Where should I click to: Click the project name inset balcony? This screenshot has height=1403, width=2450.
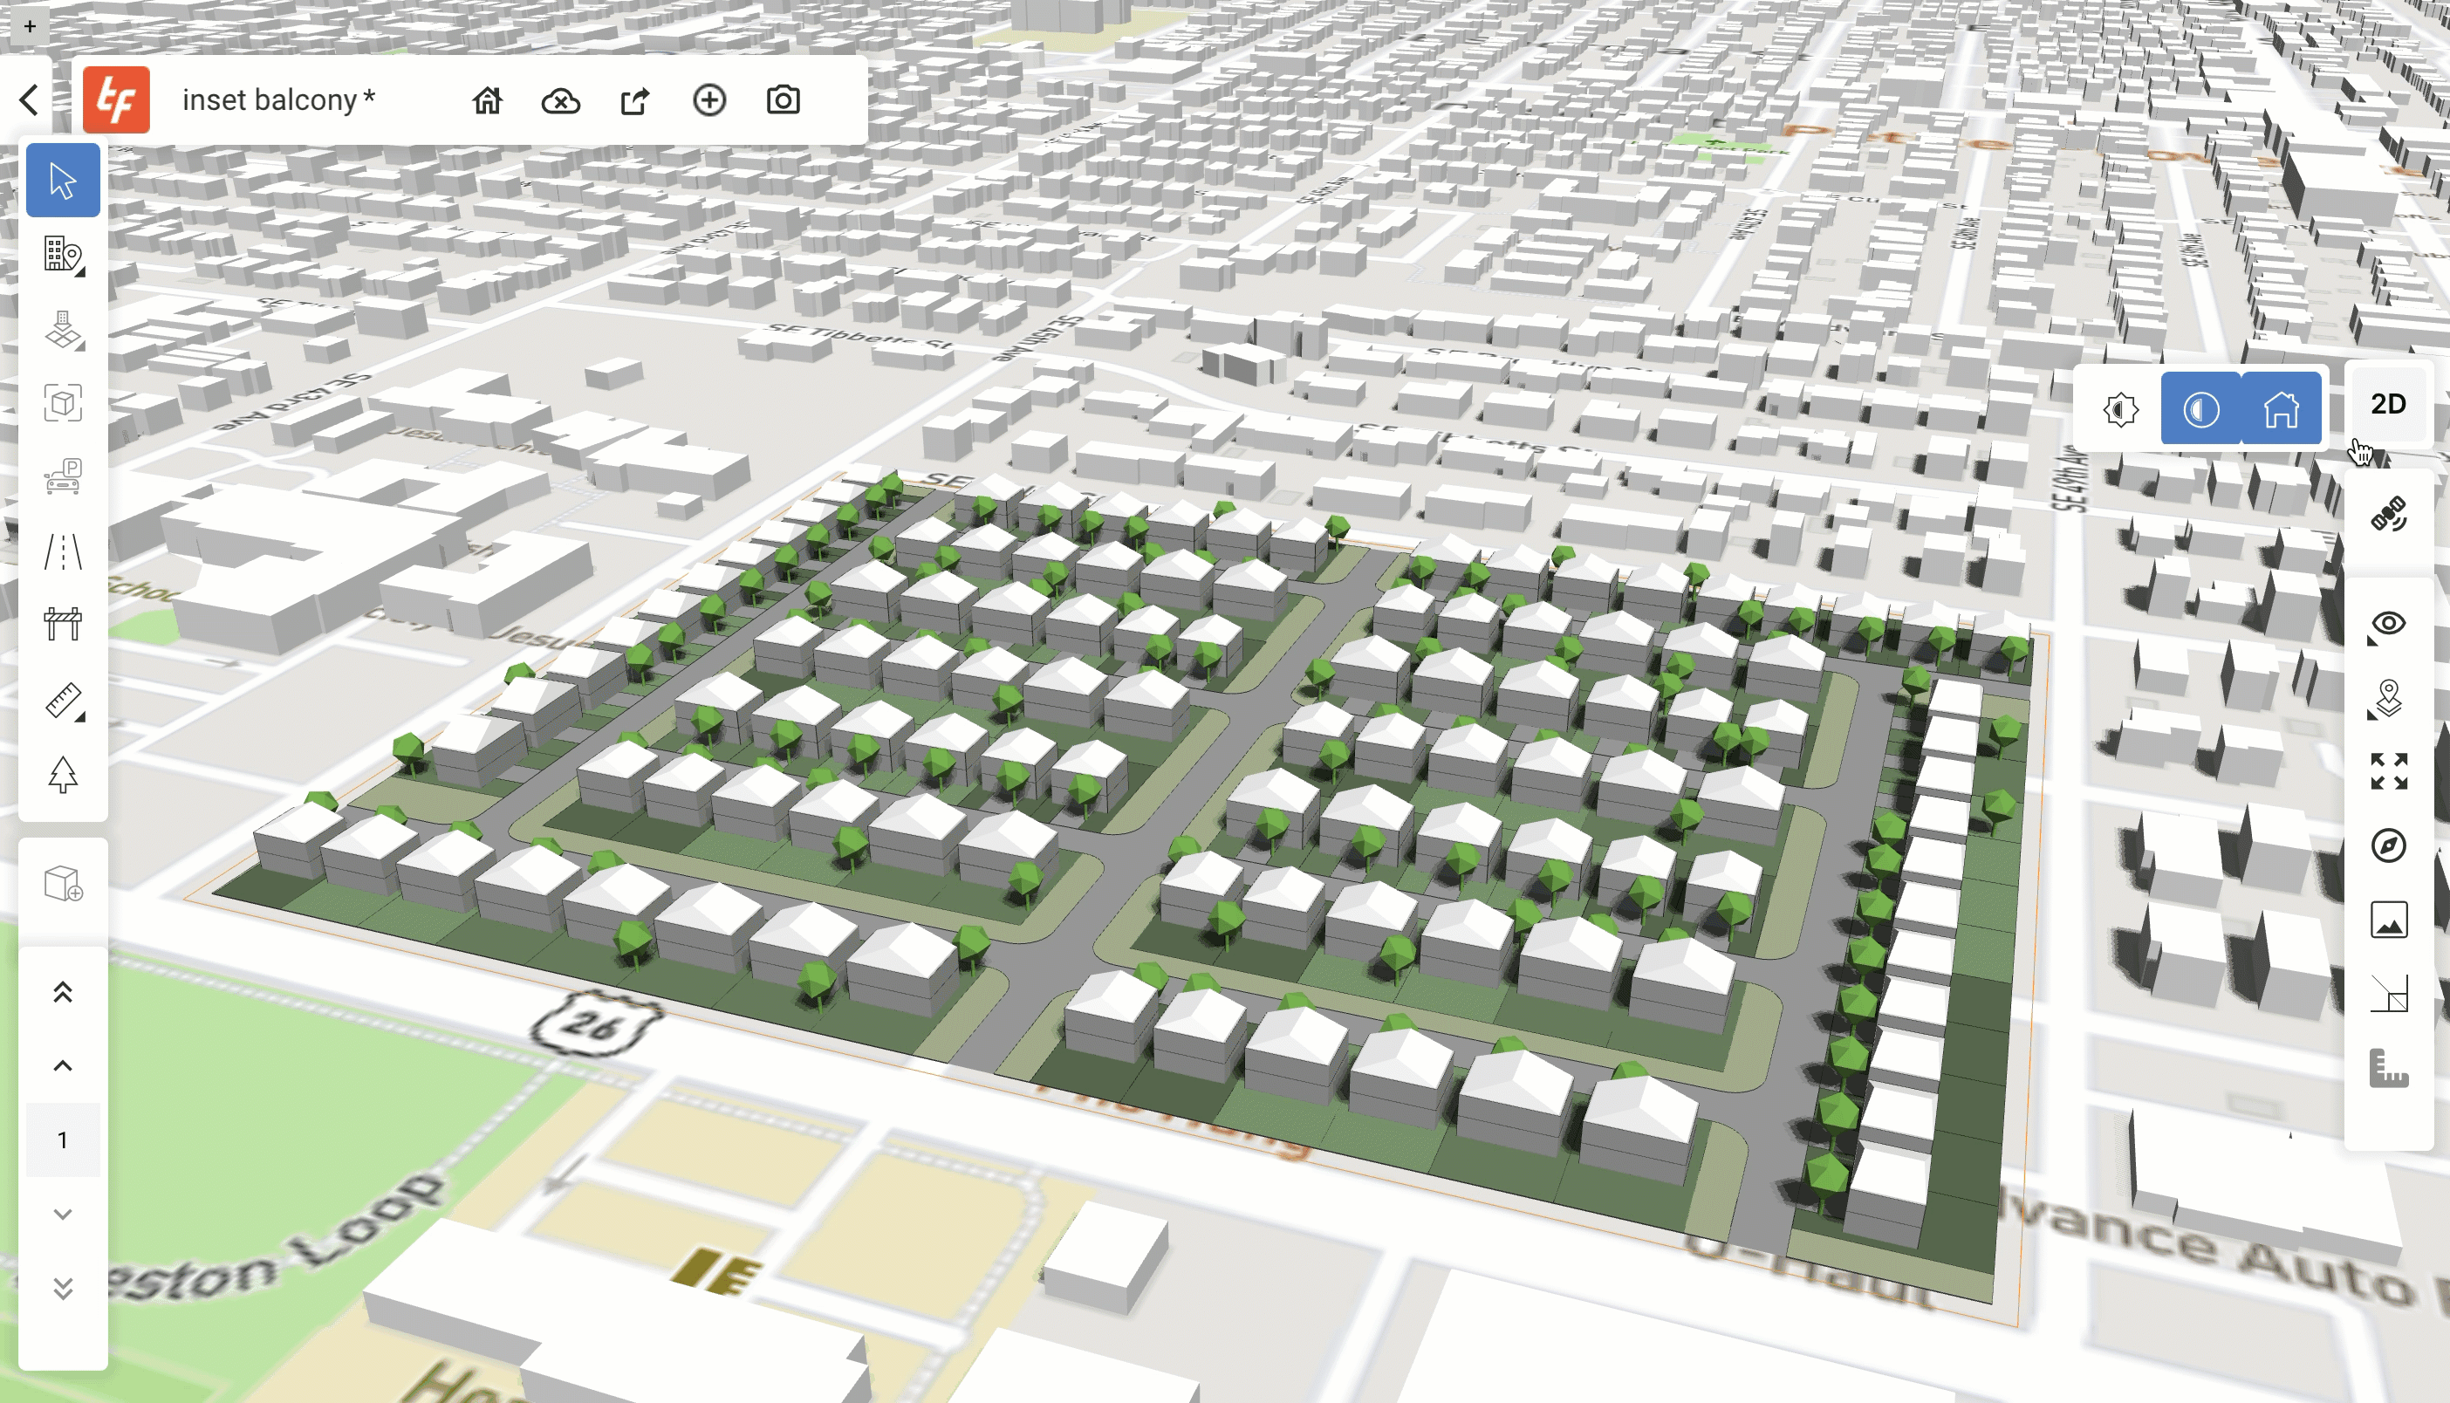(278, 100)
